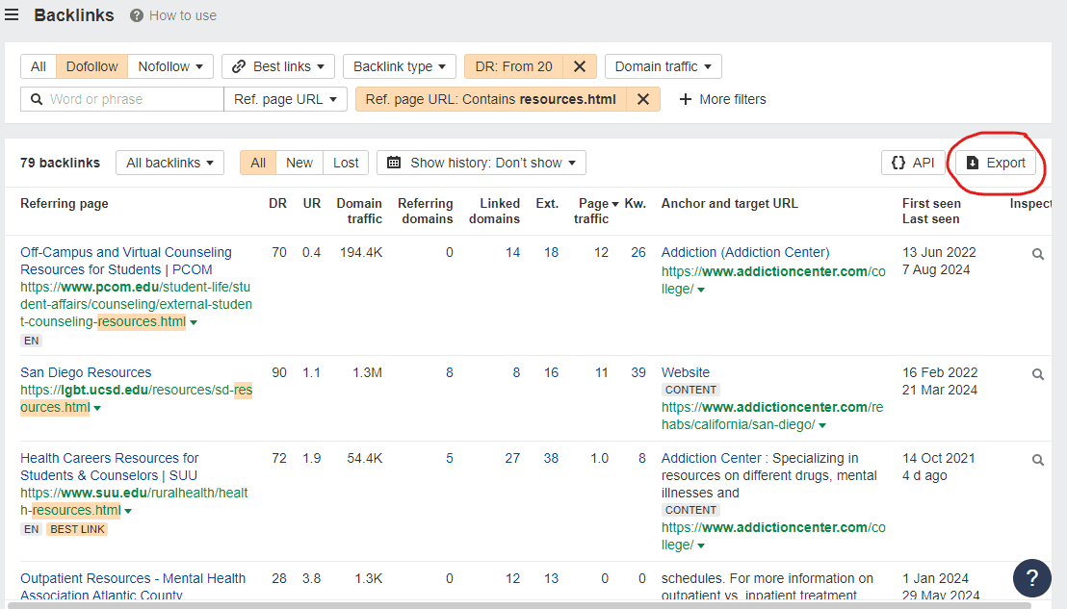Remove the DR: From 20 filter
The height and width of the screenshot is (609, 1067).
click(x=580, y=66)
